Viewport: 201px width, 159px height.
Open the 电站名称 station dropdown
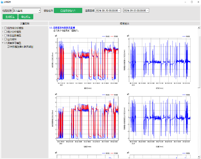[x=39, y=10]
